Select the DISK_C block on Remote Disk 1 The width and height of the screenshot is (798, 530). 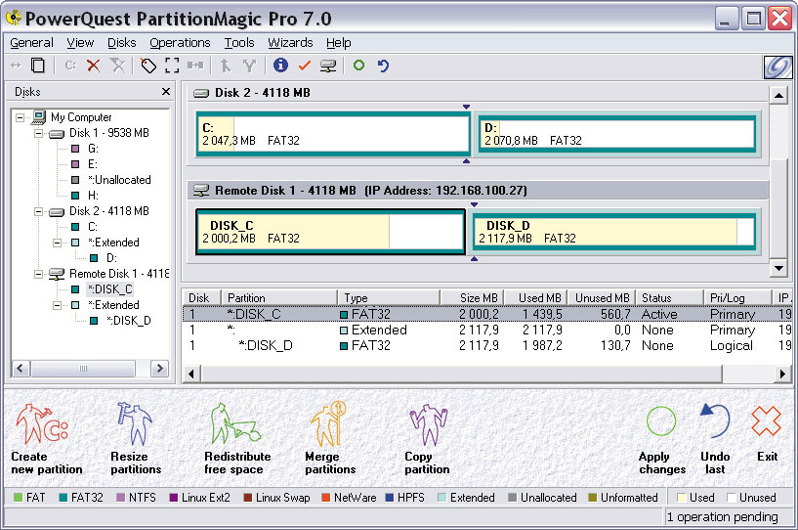coord(330,232)
